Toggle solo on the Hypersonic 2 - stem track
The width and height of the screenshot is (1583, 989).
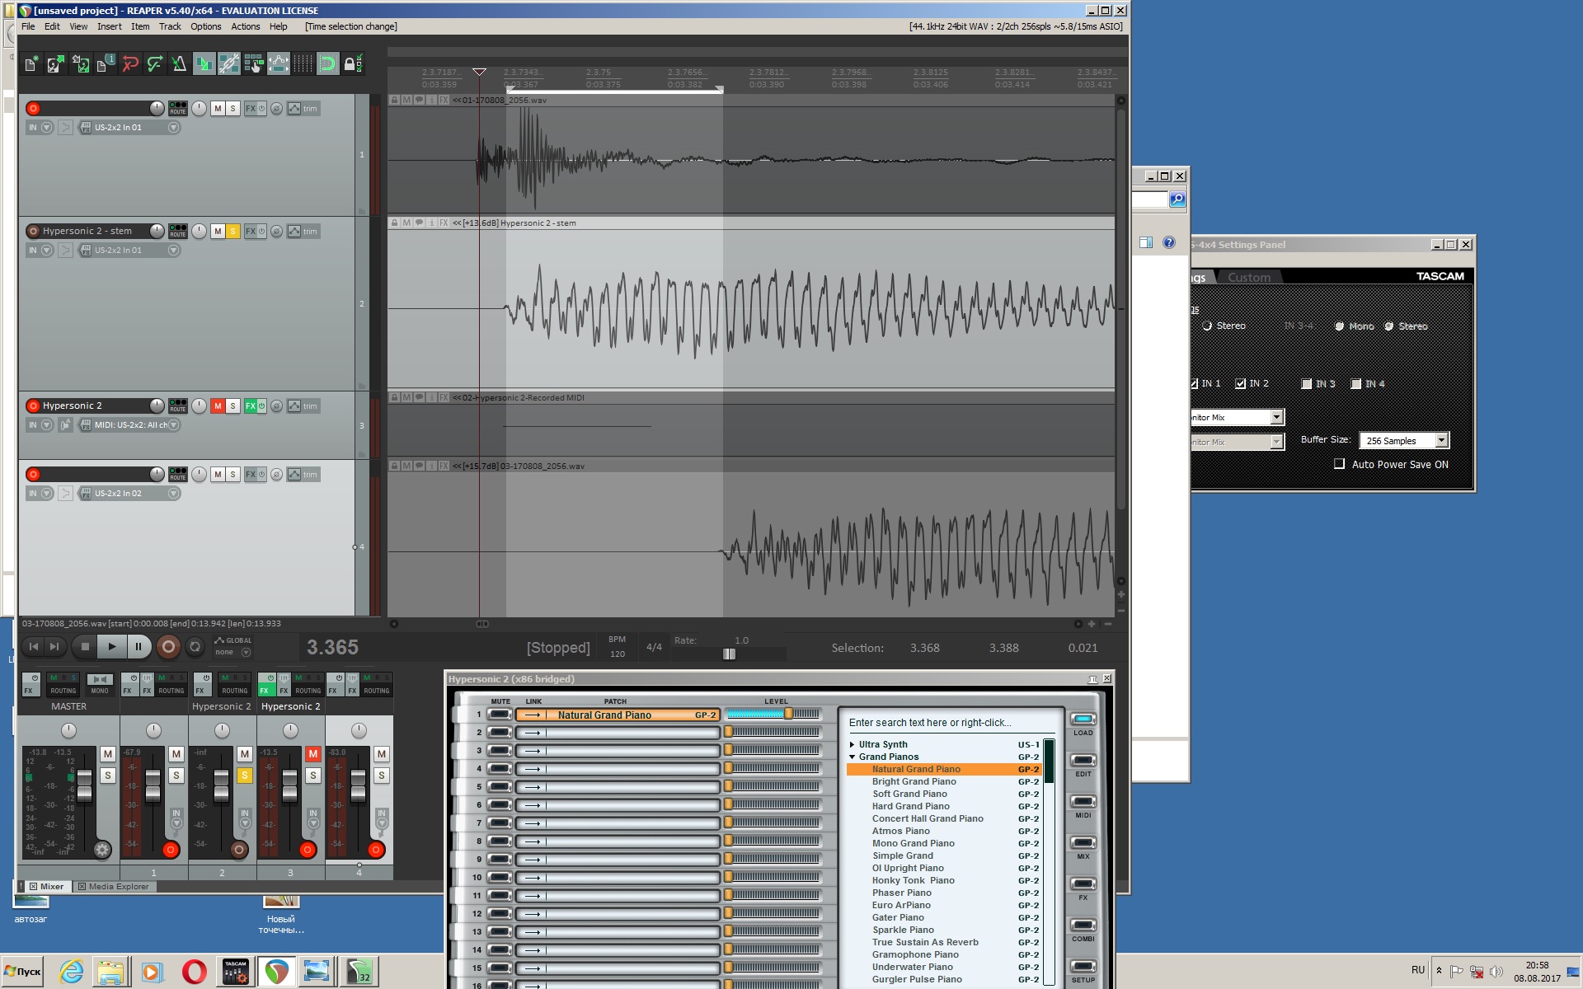(233, 232)
